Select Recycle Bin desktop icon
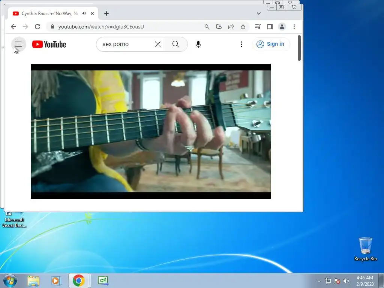Image resolution: width=384 pixels, height=288 pixels. 365,249
